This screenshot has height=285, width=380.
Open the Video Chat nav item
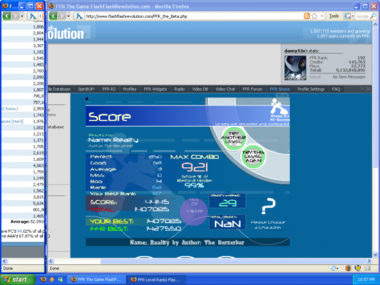(x=225, y=89)
